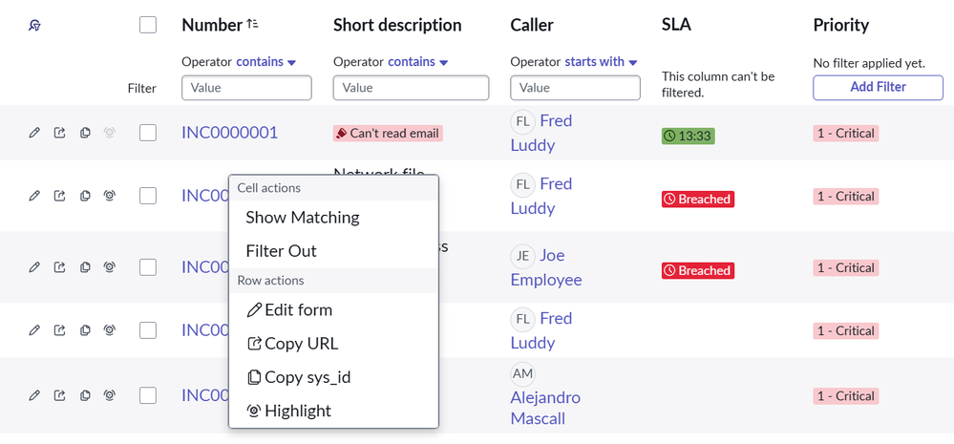This screenshot has height=444, width=954.
Task: Click 1 - Critical in the INC0000001 row
Action: (x=846, y=134)
